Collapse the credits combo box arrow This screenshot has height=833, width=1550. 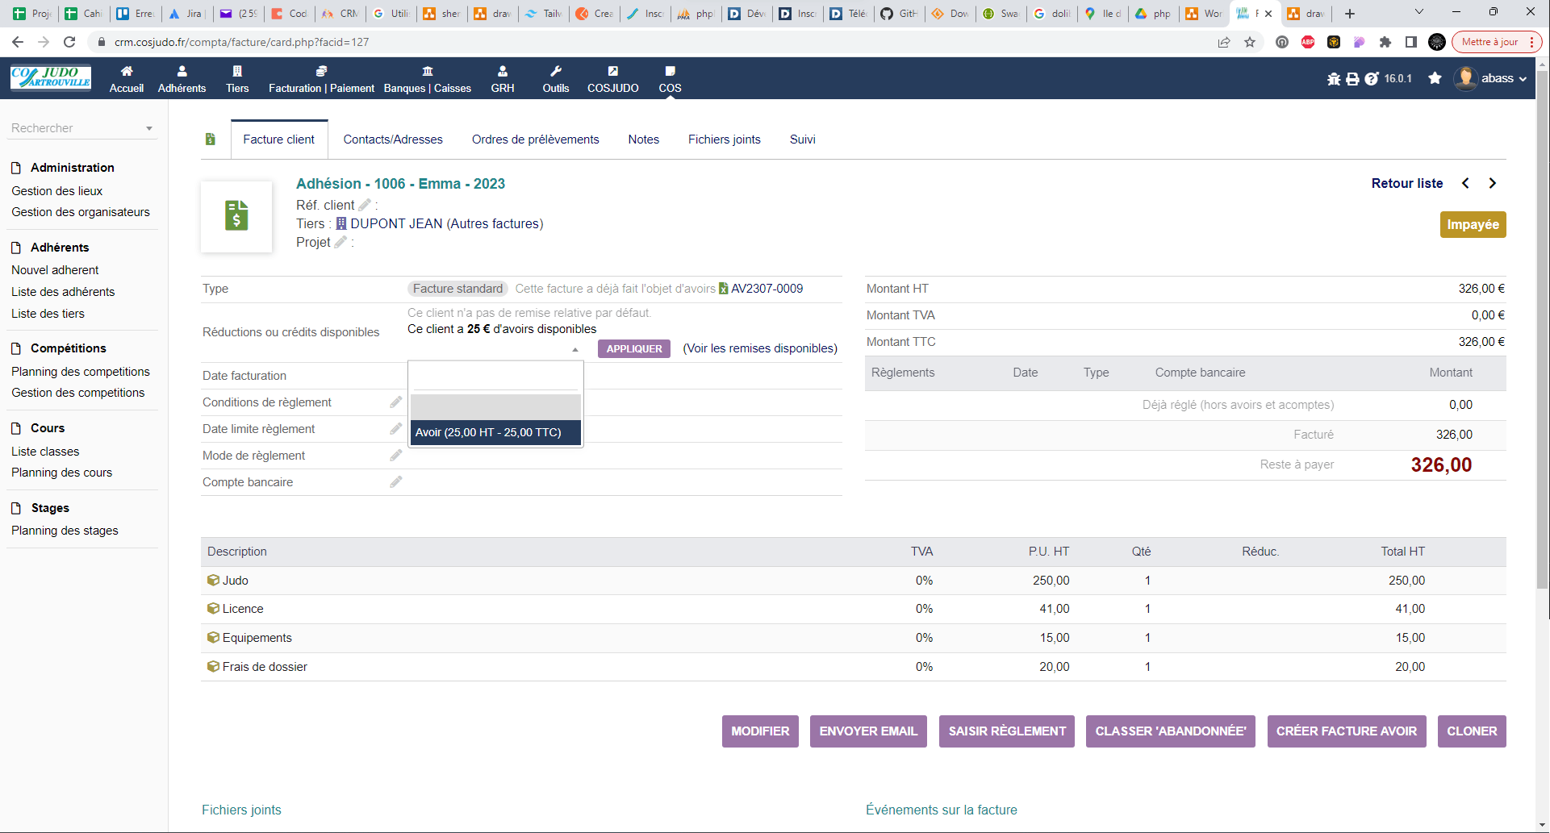574,349
